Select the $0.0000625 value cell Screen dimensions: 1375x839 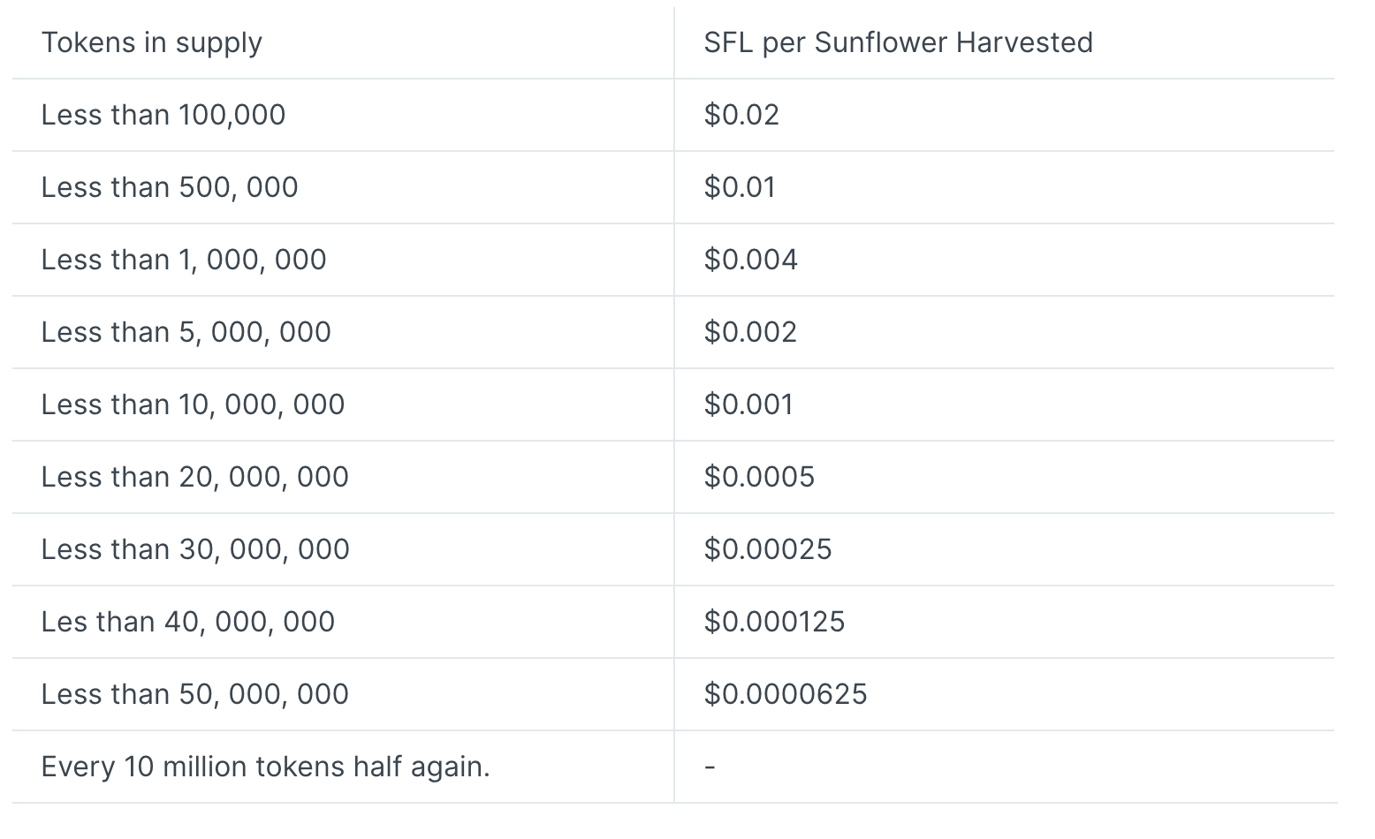786,694
